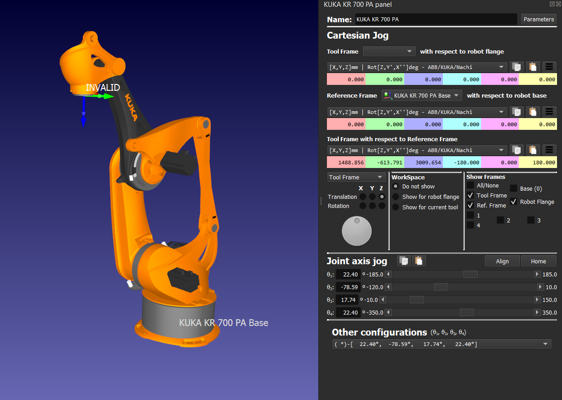Click left arrow of θ3 joint slider
This screenshot has width=562, height=400.
(x=383, y=300)
